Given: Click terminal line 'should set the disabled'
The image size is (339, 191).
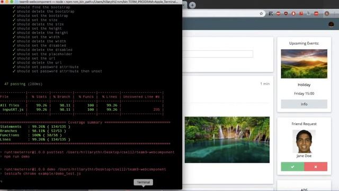Looking at the screenshot, I should click(x=41, y=46).
